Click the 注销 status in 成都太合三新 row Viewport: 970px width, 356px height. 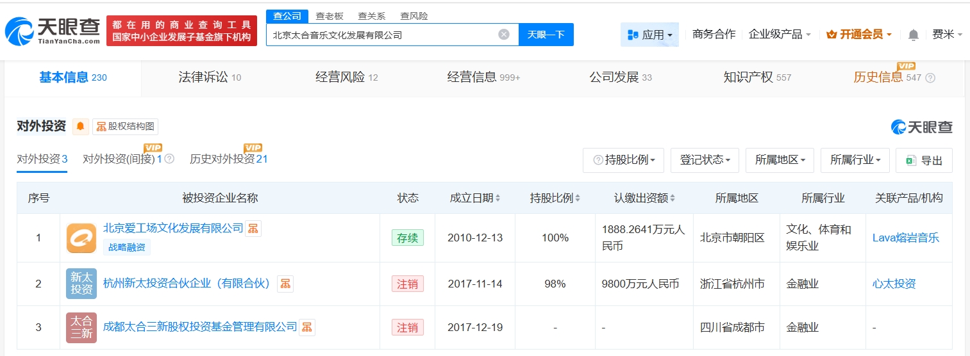[x=408, y=327]
